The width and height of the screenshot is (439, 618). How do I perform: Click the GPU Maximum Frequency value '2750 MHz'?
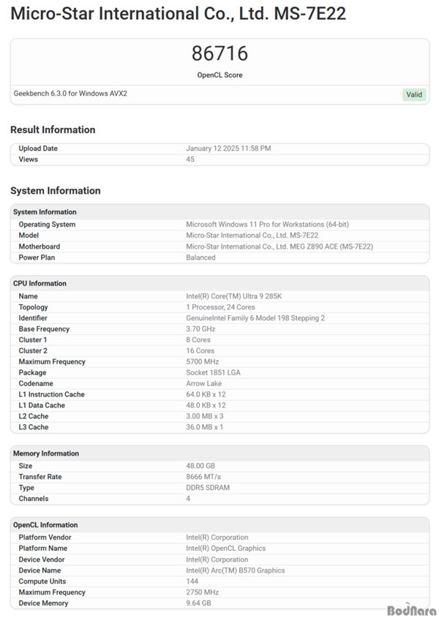(x=203, y=592)
